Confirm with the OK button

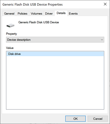pyautogui.click(x=76, y=119)
